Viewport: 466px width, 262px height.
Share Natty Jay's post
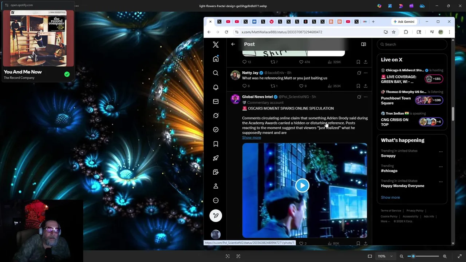(x=366, y=86)
